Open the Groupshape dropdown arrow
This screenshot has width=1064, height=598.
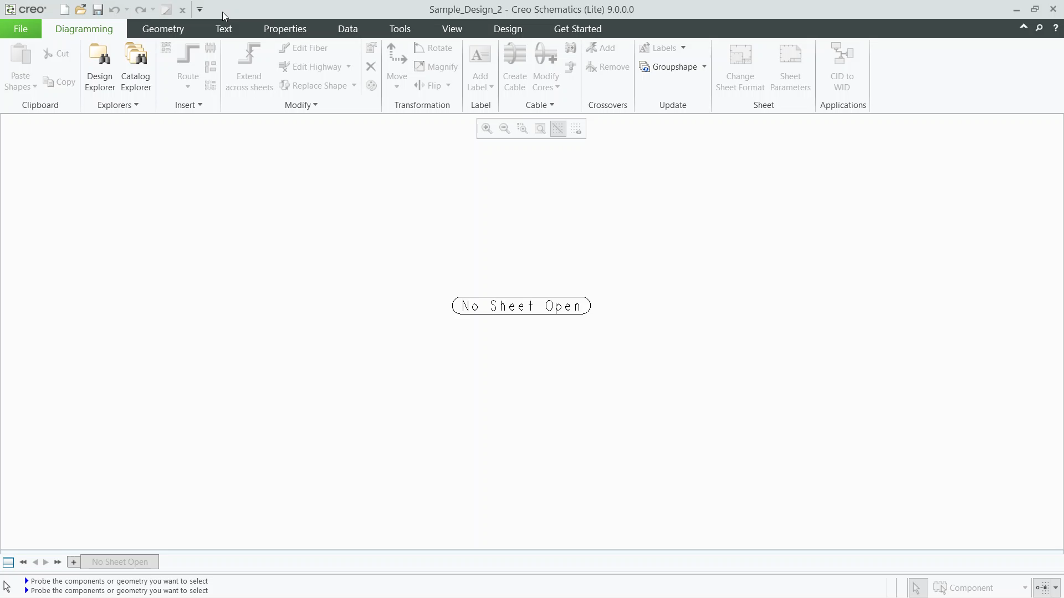coord(704,66)
